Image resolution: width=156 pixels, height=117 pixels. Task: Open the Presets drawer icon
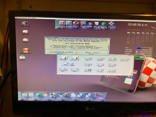coord(112,60)
